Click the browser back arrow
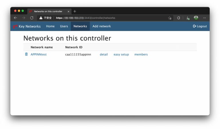The image size is (220, 129). 15,18
